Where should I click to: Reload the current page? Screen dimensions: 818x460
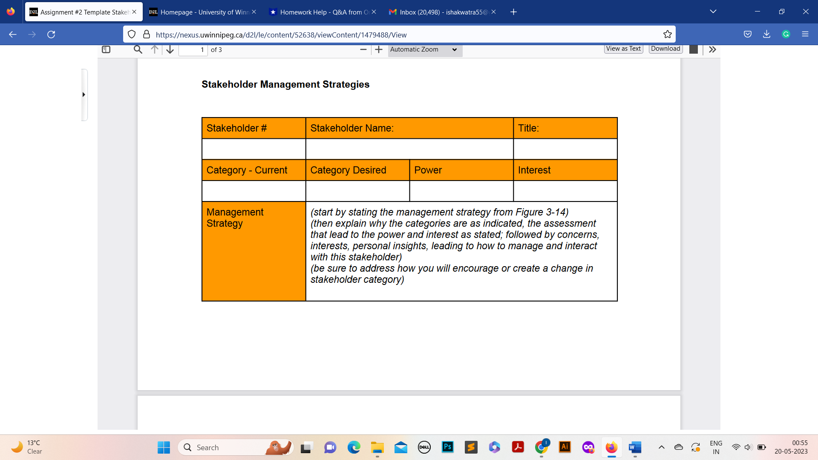coord(51,34)
